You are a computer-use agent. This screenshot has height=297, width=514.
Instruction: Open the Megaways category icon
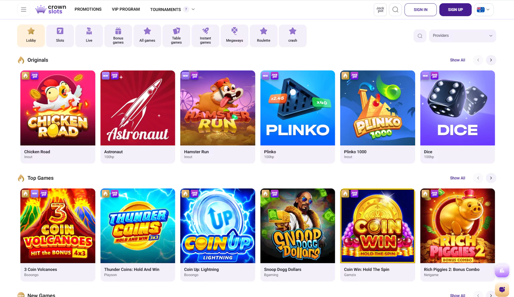coord(234,36)
